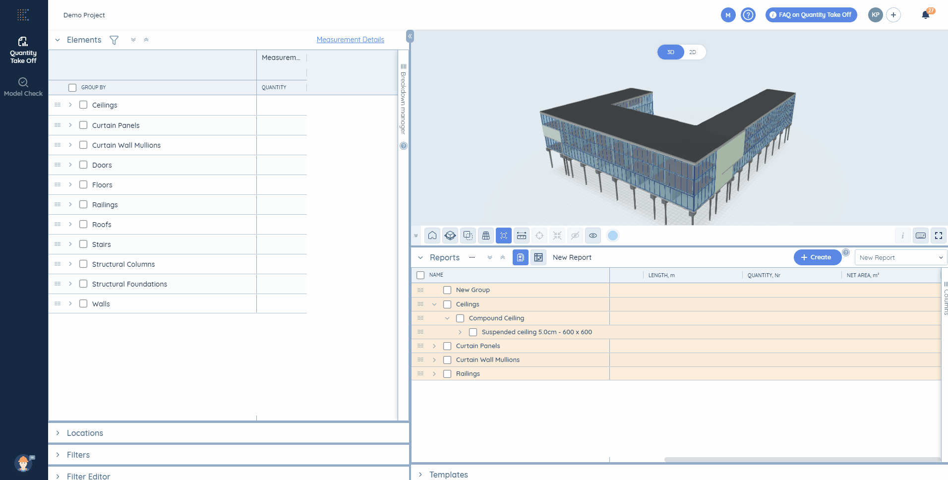
Task: Expand the Stairs element row
Action: click(x=70, y=244)
